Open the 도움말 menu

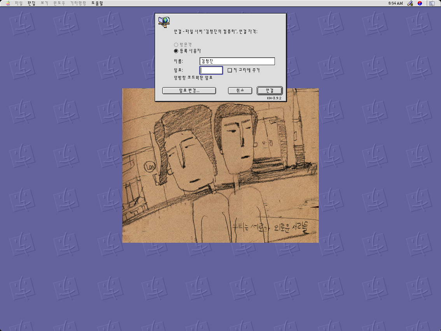pyautogui.click(x=97, y=4)
